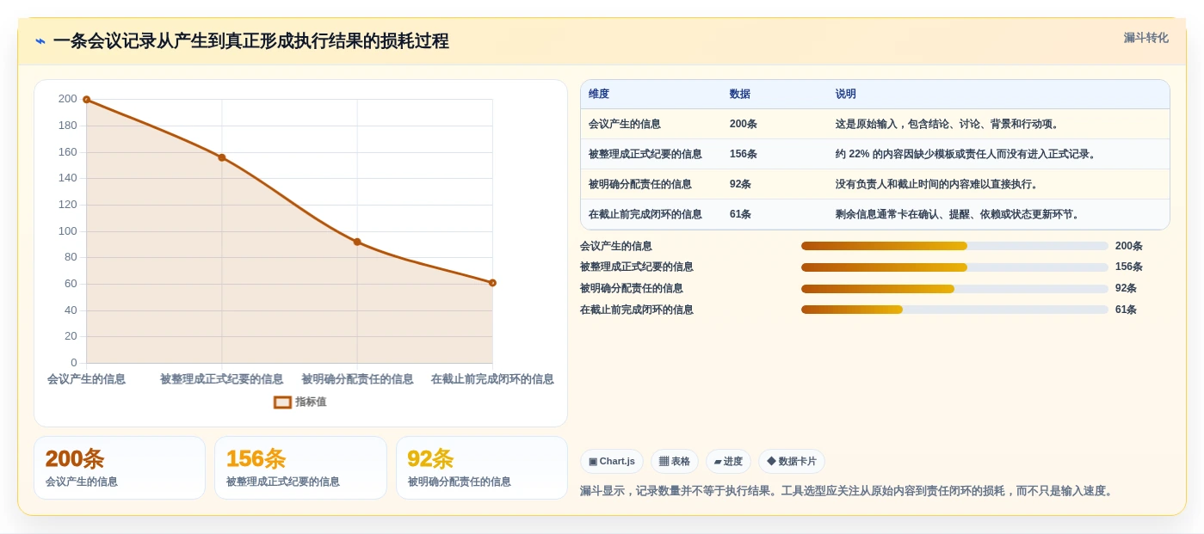Click the 漏斗转化 label in the header
The image size is (1204, 534).
point(1145,38)
